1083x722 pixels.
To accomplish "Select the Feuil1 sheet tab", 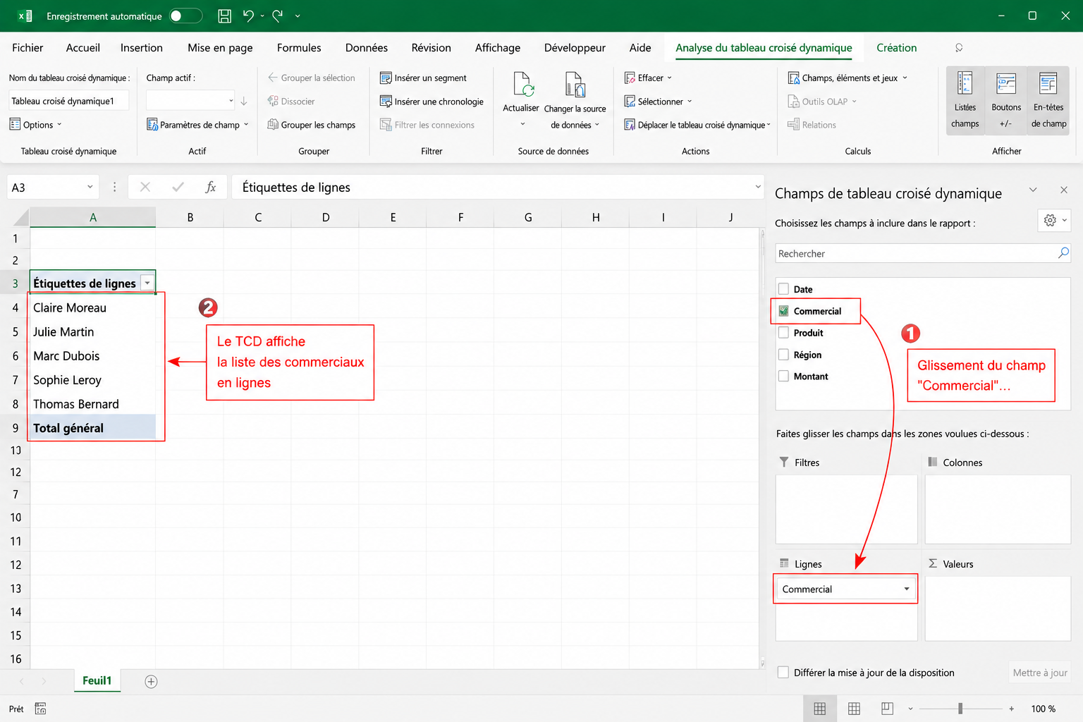I will point(97,680).
